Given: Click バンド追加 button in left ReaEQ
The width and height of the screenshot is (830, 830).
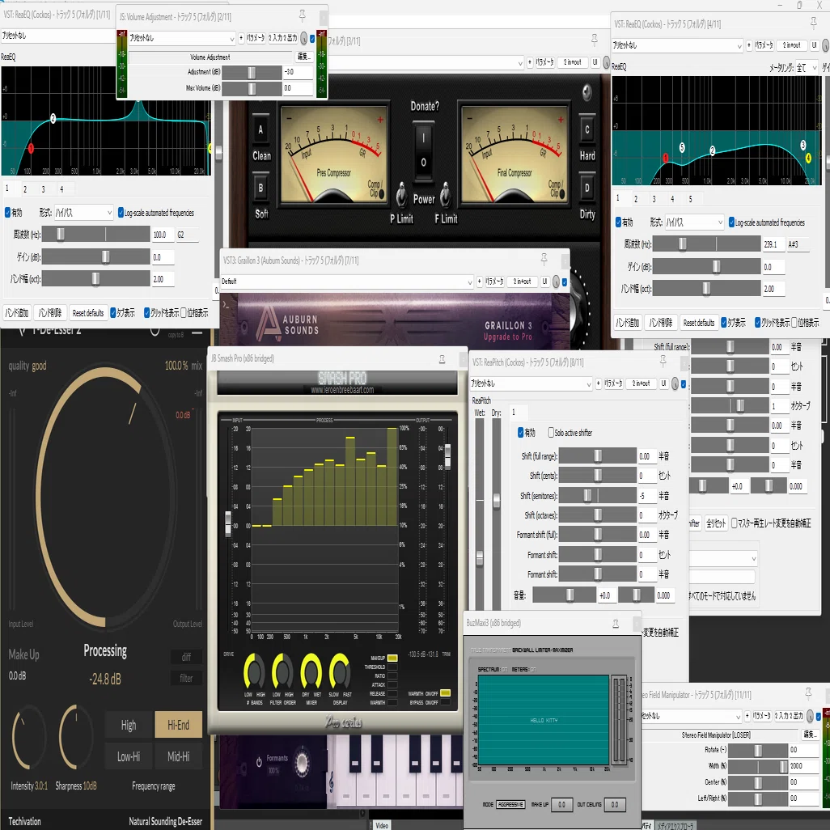Looking at the screenshot, I should tap(17, 313).
